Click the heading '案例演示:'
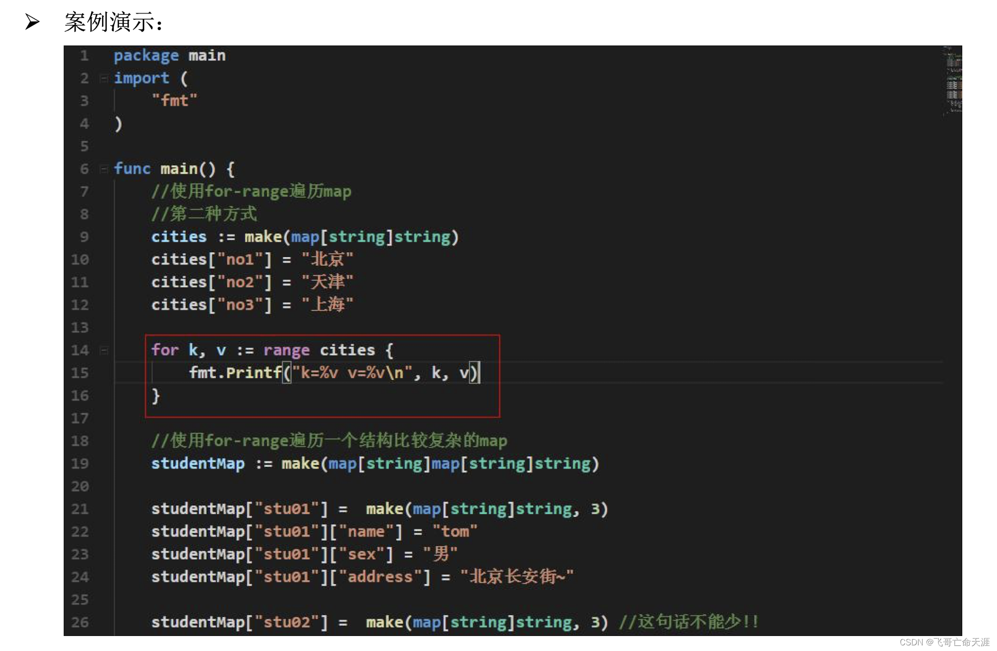This screenshot has width=997, height=651. (x=114, y=22)
